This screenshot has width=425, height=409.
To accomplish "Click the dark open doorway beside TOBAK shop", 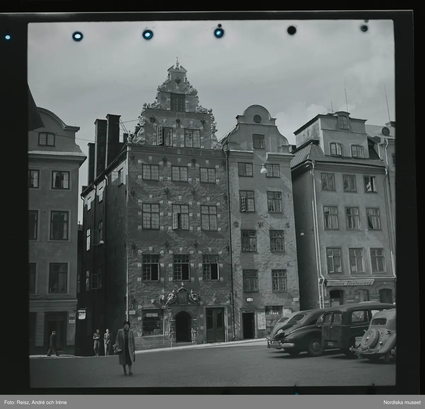I will pos(248,325).
